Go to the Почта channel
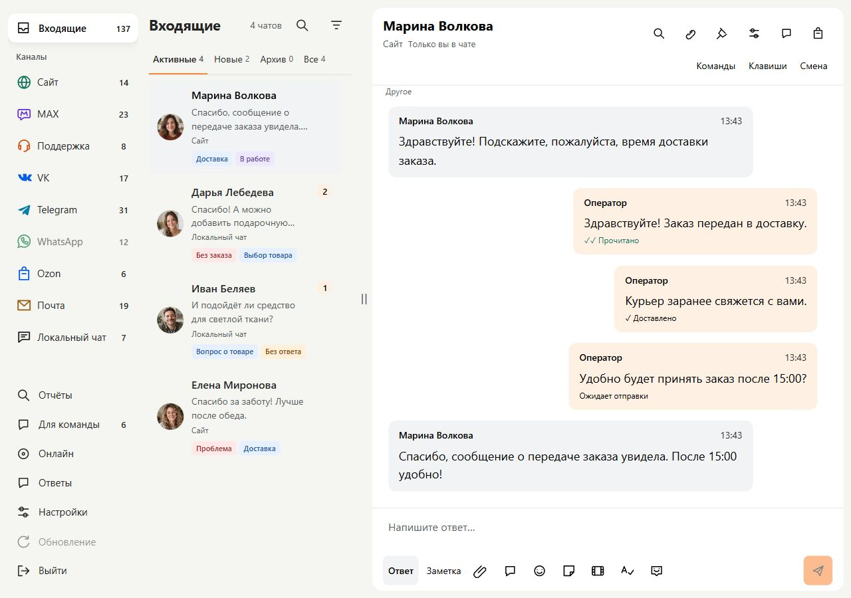 click(x=73, y=306)
